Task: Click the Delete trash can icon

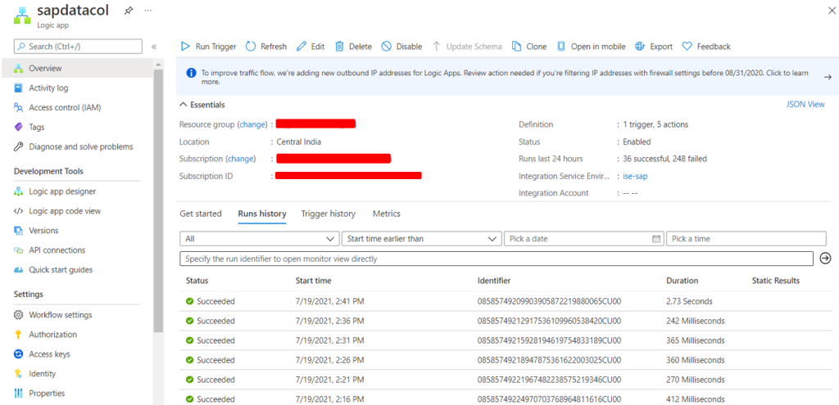Action: [x=339, y=47]
